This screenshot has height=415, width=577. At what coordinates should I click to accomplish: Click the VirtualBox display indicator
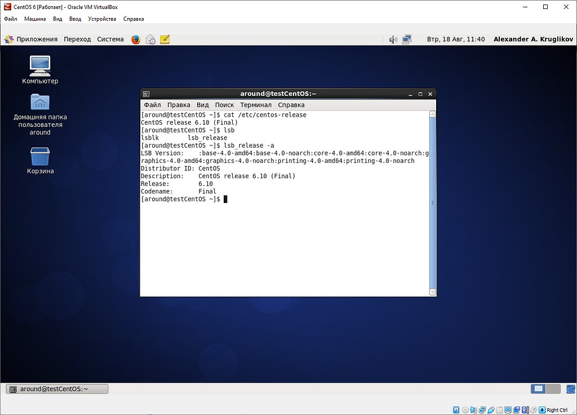click(x=508, y=410)
